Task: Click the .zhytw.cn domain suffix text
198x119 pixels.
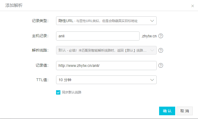Action: click(149, 36)
